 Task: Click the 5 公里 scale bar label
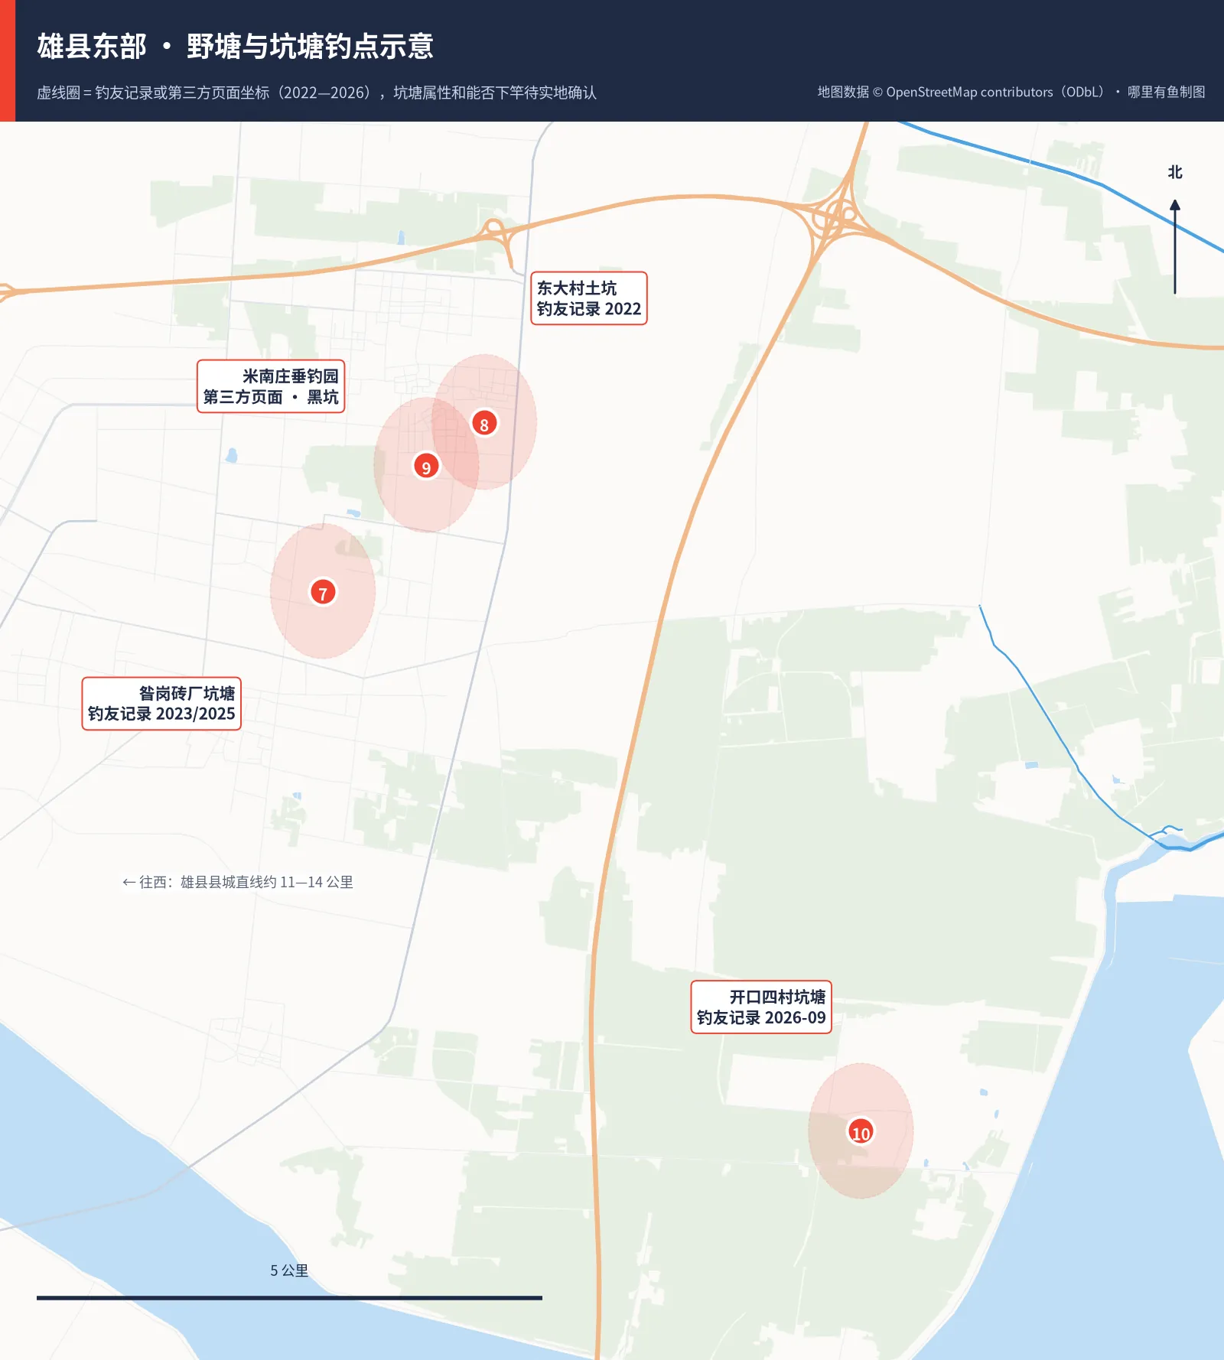click(x=289, y=1271)
